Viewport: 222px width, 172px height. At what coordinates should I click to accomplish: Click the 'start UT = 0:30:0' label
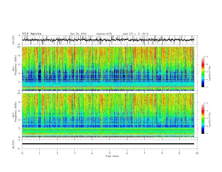coord(135,34)
